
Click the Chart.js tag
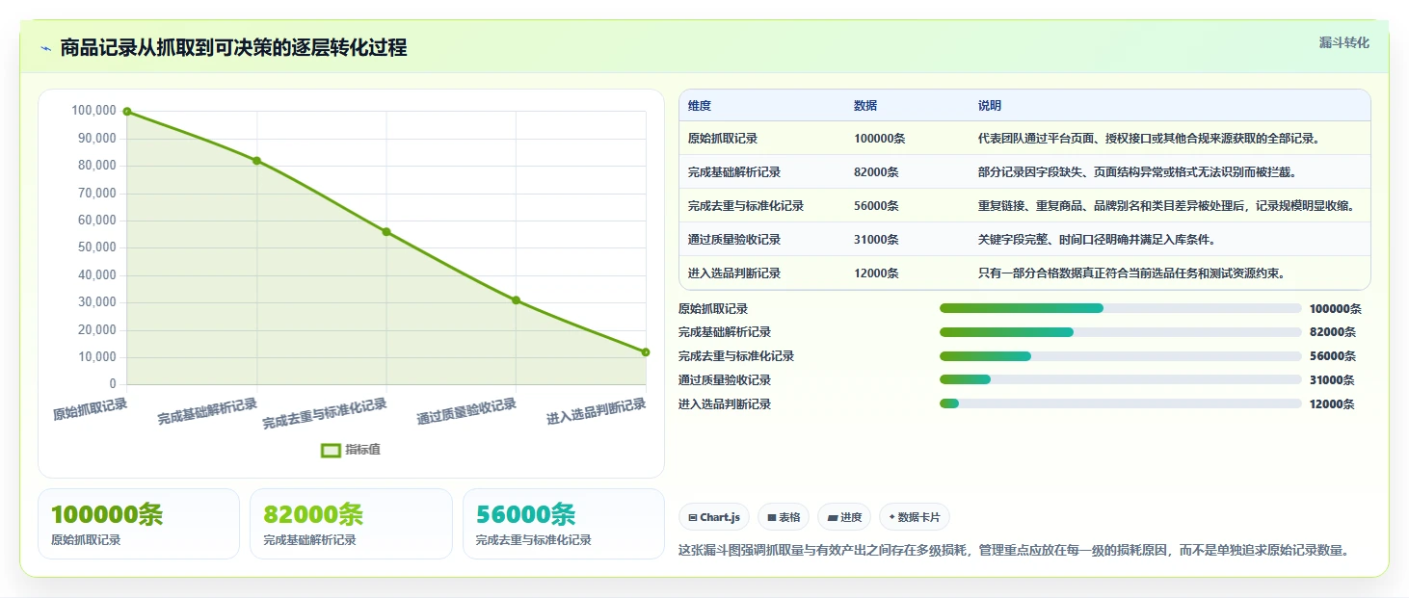(x=714, y=517)
